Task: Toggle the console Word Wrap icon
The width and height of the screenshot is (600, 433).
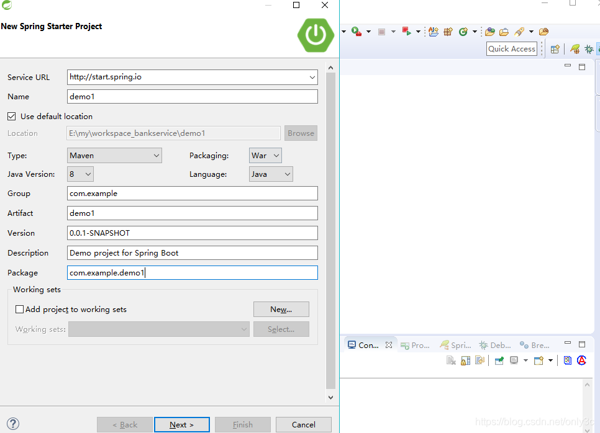Action: click(x=480, y=360)
